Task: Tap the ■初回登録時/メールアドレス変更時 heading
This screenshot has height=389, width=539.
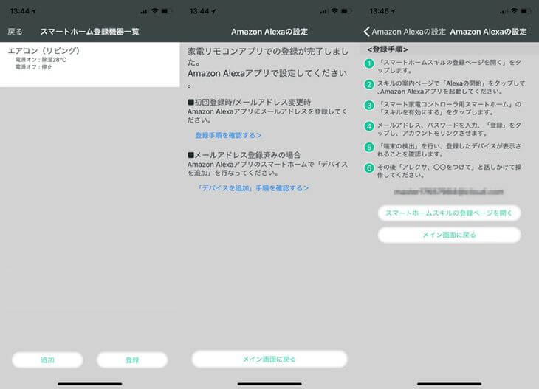Action: (x=250, y=102)
